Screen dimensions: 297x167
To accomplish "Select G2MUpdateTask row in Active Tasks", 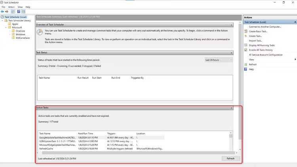I will pyautogui.click(x=101, y=141).
